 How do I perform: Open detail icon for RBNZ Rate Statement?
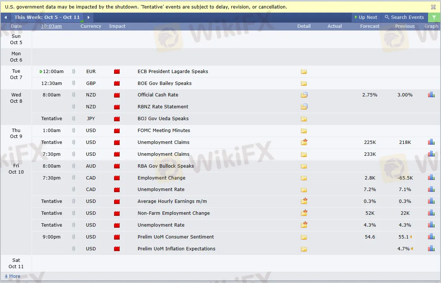coord(304,107)
